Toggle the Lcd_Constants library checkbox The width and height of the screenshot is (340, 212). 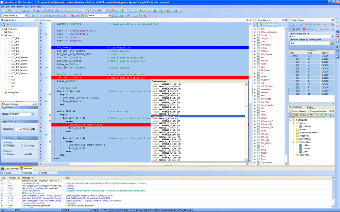pyautogui.click(x=258, y=86)
